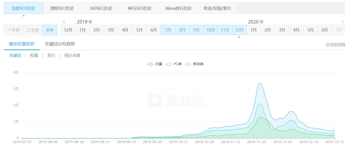345x147 pixels.
Task: Switch to 搜狗SEO历史 tab
Action: point(62,8)
